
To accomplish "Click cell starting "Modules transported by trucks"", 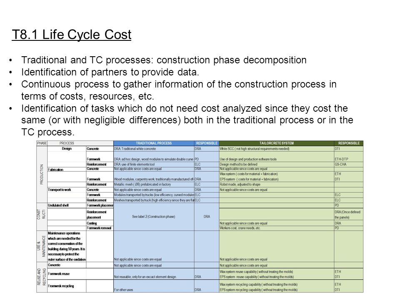I will (154, 195).
